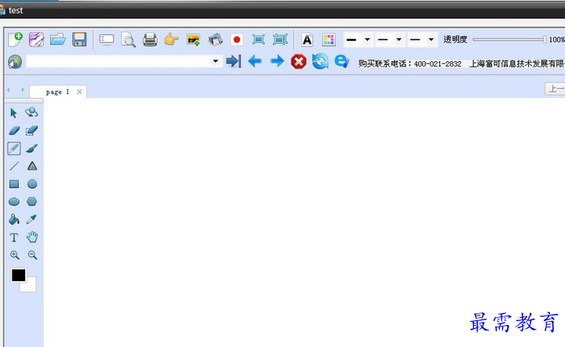Screen dimensions: 565x347
Task: Refresh with the blue circular arrows icon
Action: [x=320, y=61]
